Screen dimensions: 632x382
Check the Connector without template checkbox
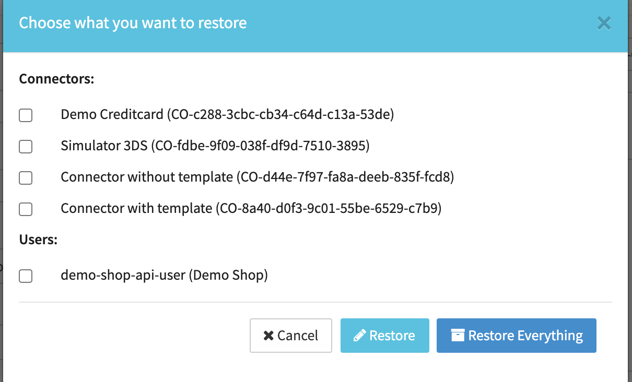tap(26, 178)
